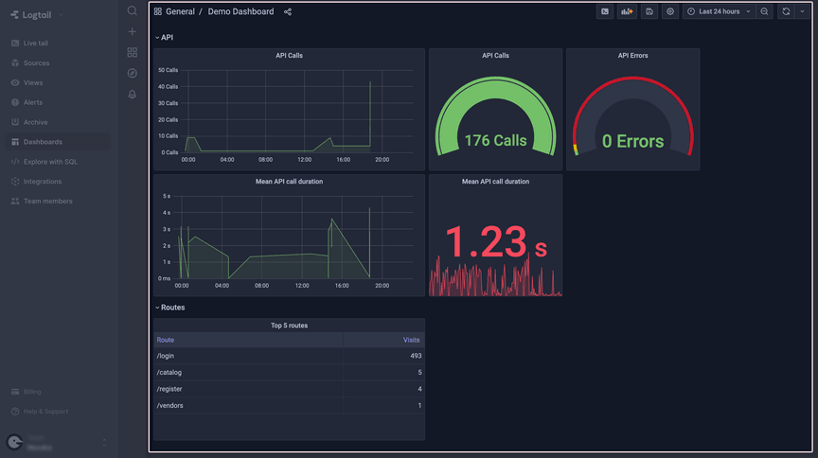Image resolution: width=818 pixels, height=458 pixels.
Task: Open the Grafana search icon
Action: [x=132, y=11]
